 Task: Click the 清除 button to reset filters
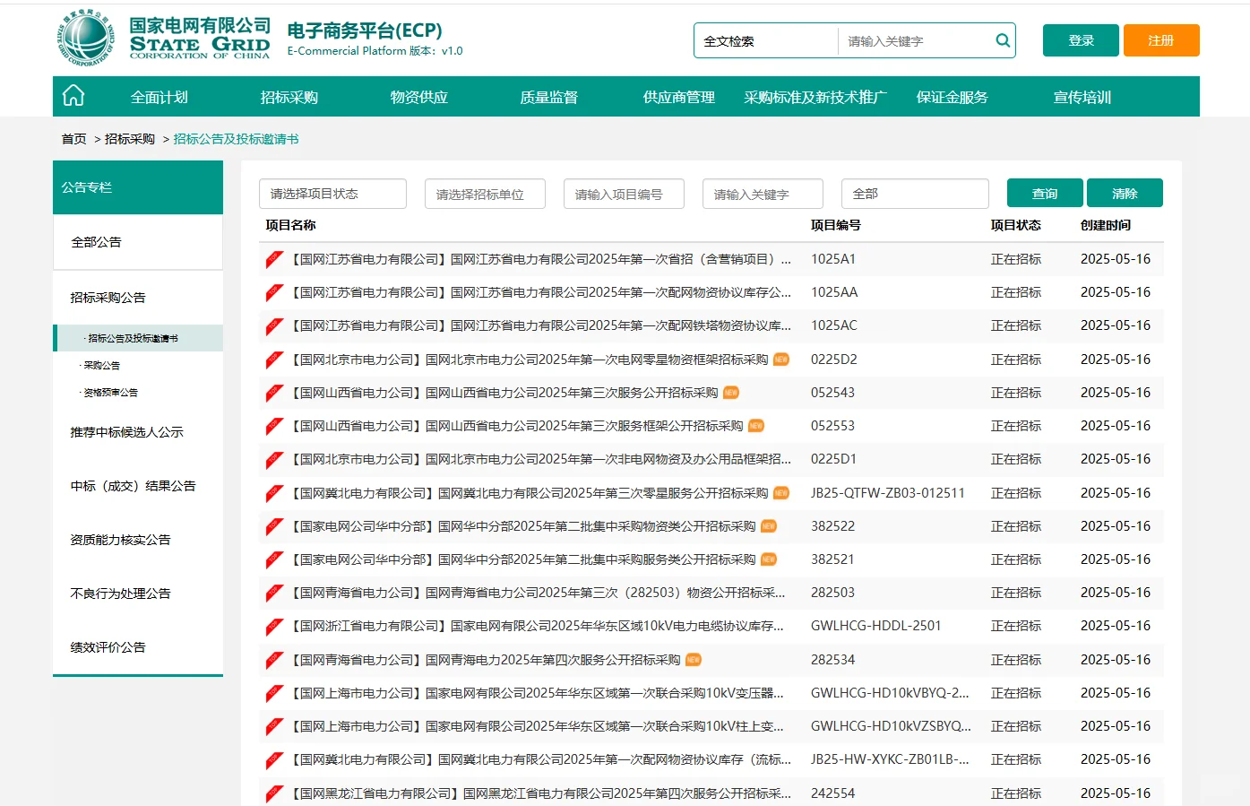[1125, 192]
